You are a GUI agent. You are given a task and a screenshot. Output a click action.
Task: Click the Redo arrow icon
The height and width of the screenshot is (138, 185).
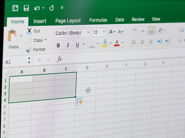(x=51, y=8)
